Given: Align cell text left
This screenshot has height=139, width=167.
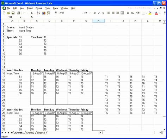Looking at the screenshot, I should point(109,13).
